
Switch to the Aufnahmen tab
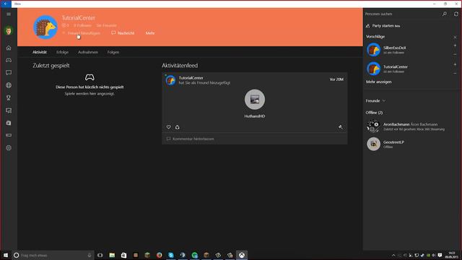88,52
